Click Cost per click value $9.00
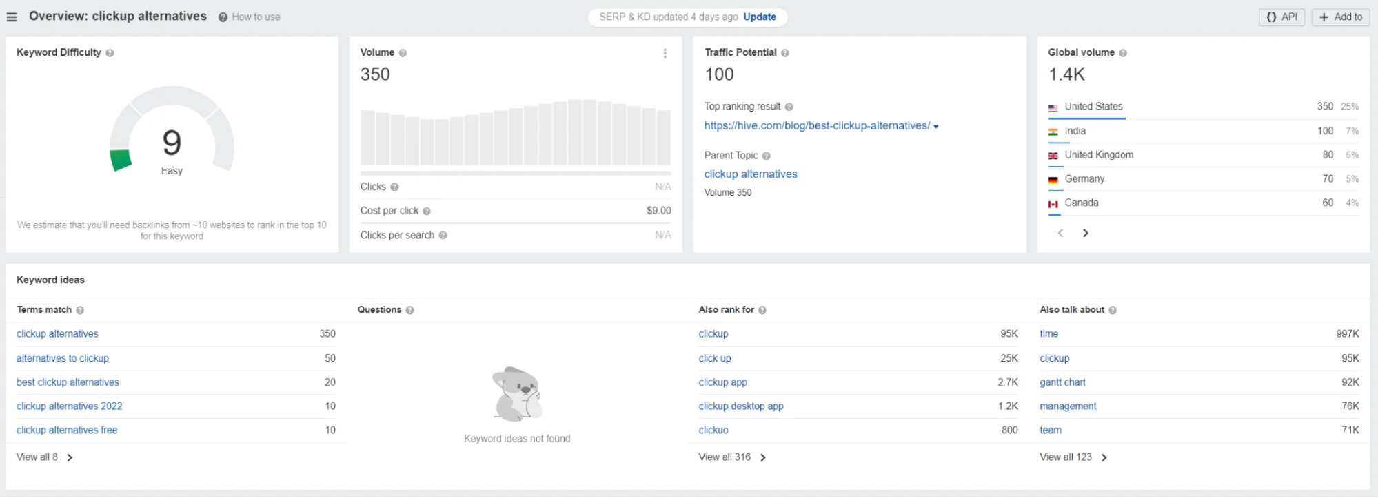Screen dimensions: 1378x498 pyautogui.click(x=659, y=211)
